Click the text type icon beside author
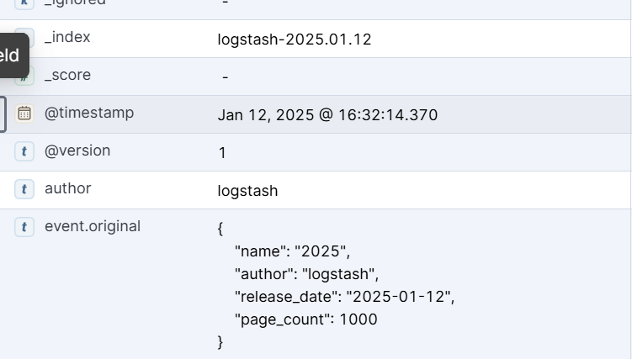 pyautogui.click(x=24, y=189)
